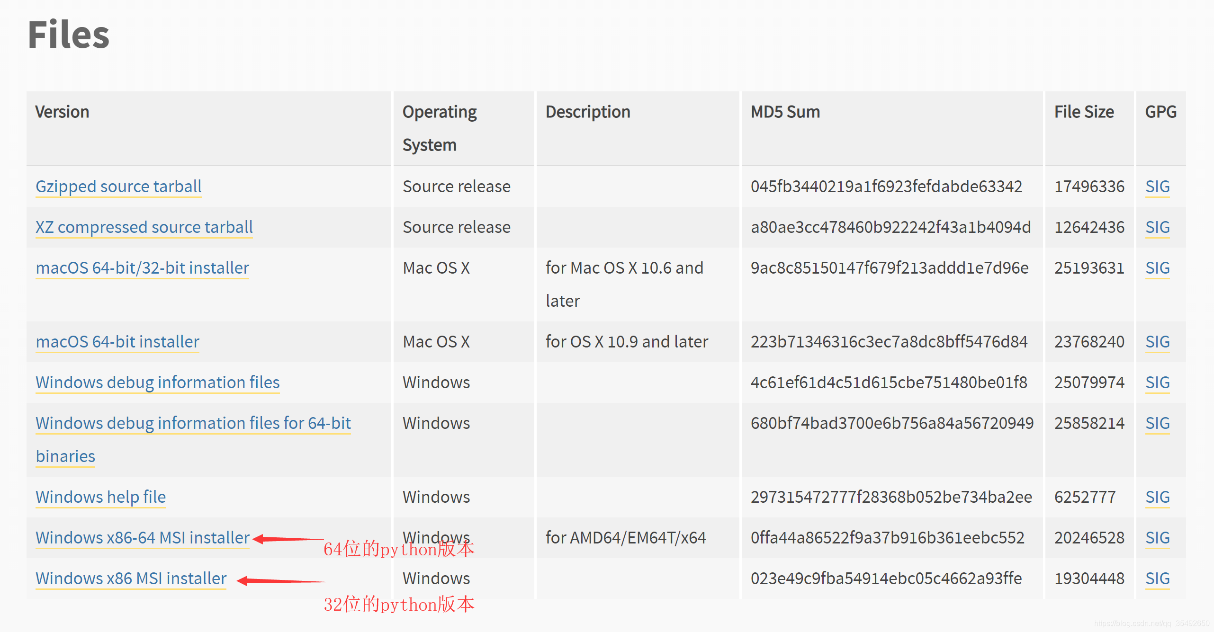This screenshot has height=632, width=1214.
Task: Open SIG for macOS 64-bit installer row
Action: pyautogui.click(x=1157, y=342)
